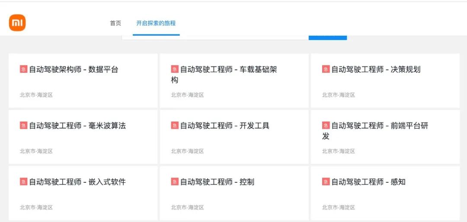Click urgent badge on 毫米波算法 job
Image resolution: width=467 pixels, height=222 pixels.
(23, 125)
